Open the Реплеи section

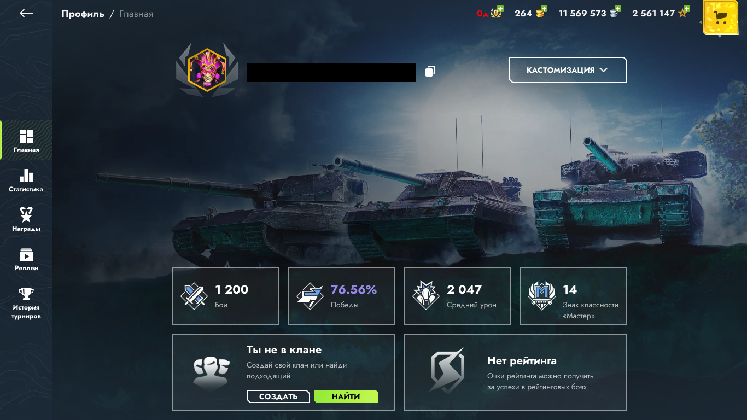point(26,259)
